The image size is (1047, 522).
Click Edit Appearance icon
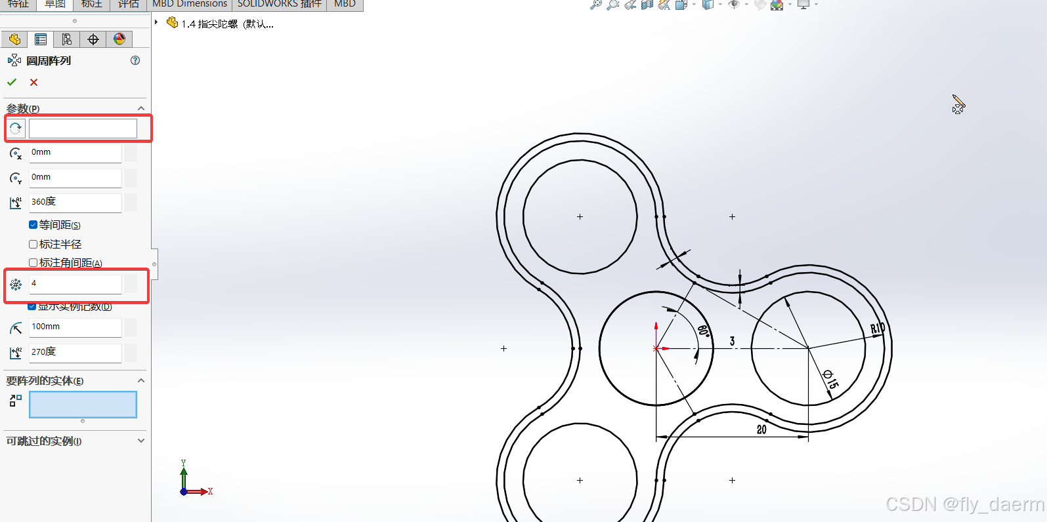point(760,5)
